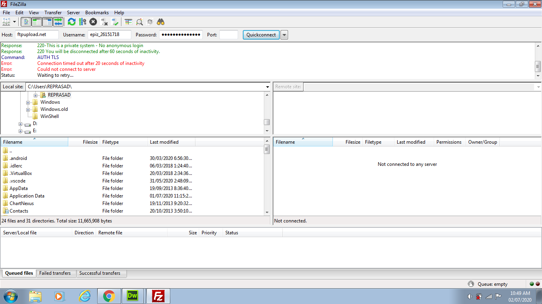The width and height of the screenshot is (542, 304).
Task: Select the WinShell folder in tree
Action: pyautogui.click(x=50, y=116)
